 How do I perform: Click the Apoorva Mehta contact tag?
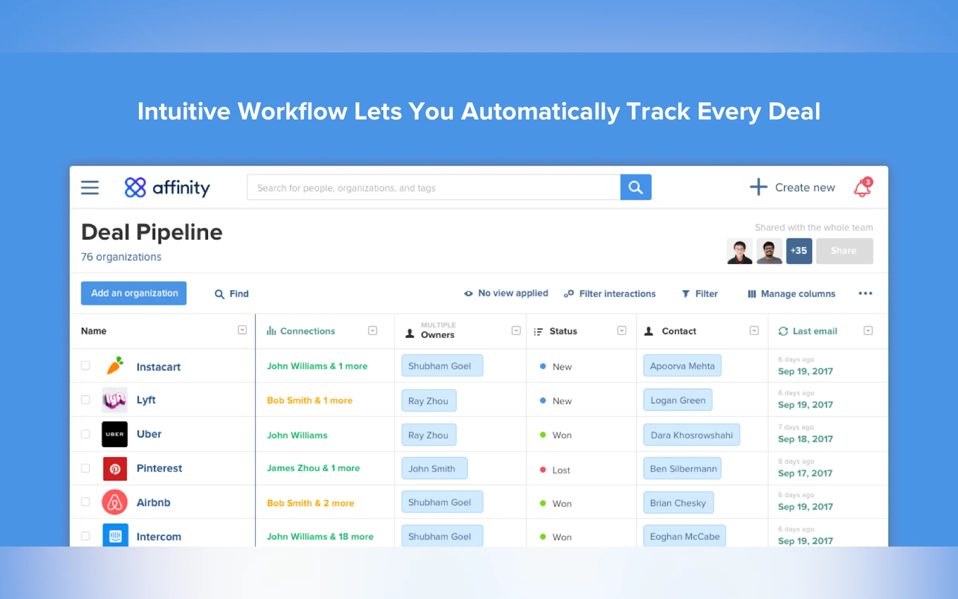(682, 366)
